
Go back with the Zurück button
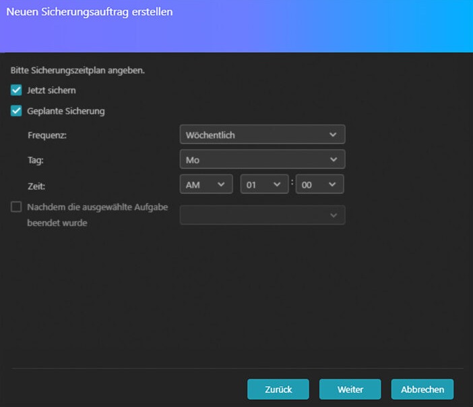(278, 389)
